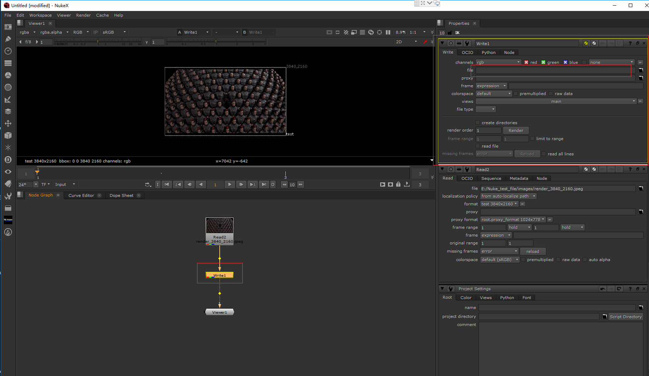Open the Transform nodes move icon
649x376 pixels.
coord(8,124)
